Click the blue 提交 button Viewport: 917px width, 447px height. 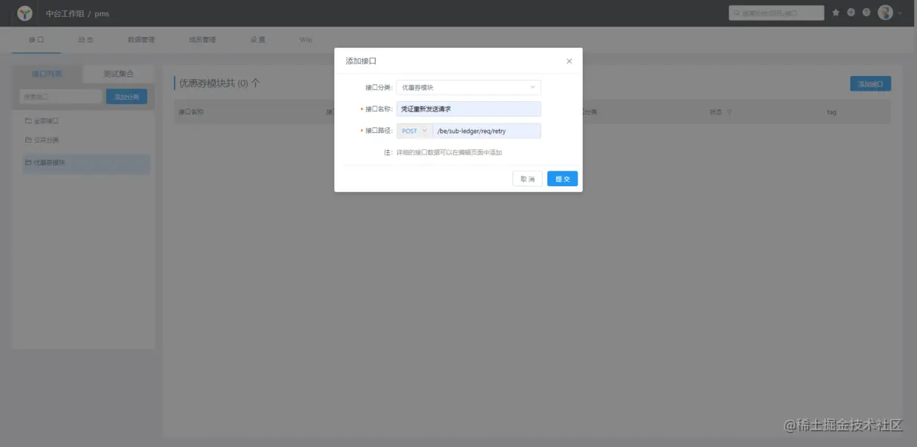563,179
